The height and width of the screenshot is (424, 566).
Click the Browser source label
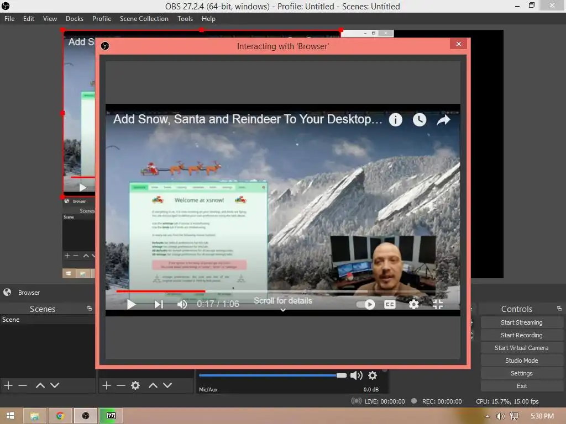coord(29,293)
